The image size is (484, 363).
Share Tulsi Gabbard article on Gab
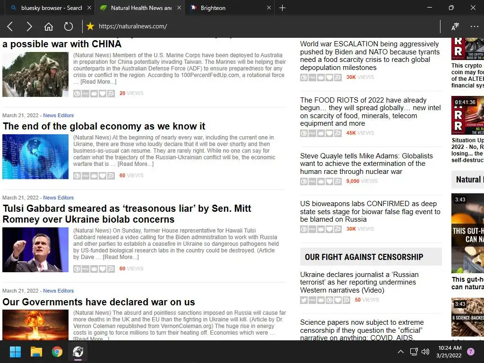pyautogui.click(x=94, y=269)
